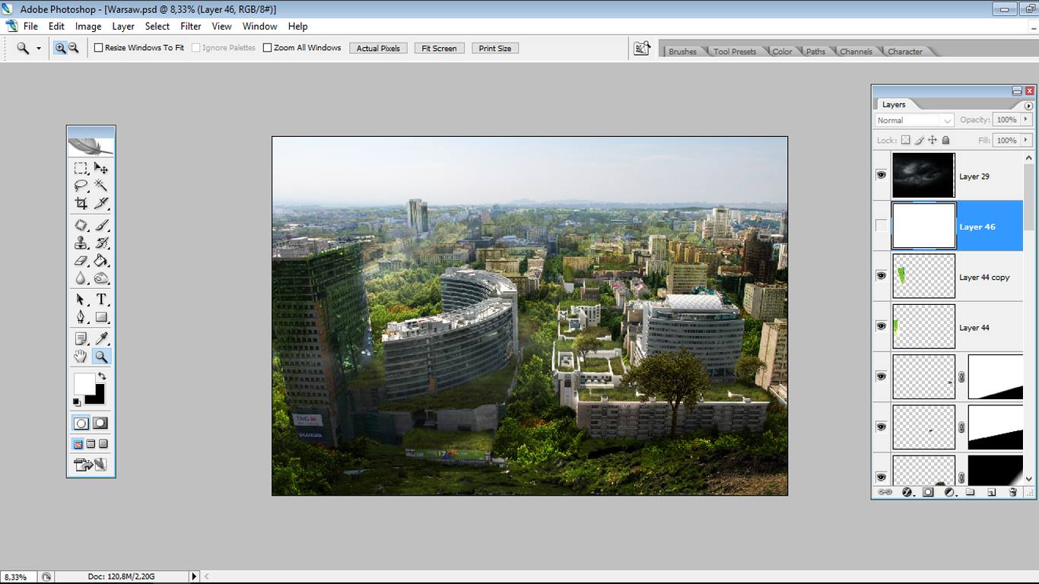Open the blending mode Normal dropdown
Screen dimensions: 1039x584
click(x=913, y=120)
